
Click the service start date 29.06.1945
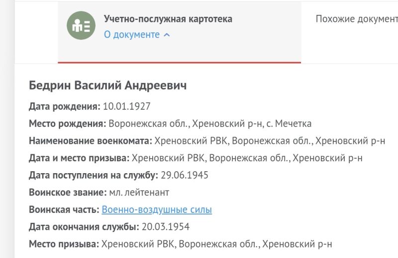point(185,175)
